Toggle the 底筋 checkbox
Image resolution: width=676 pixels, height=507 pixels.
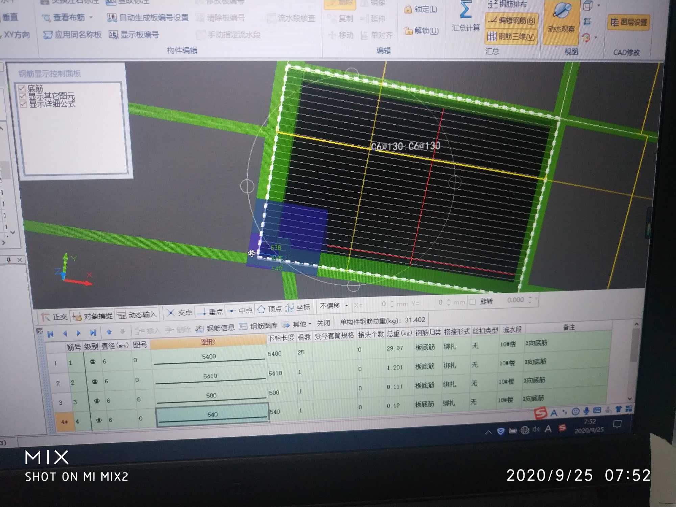point(22,89)
